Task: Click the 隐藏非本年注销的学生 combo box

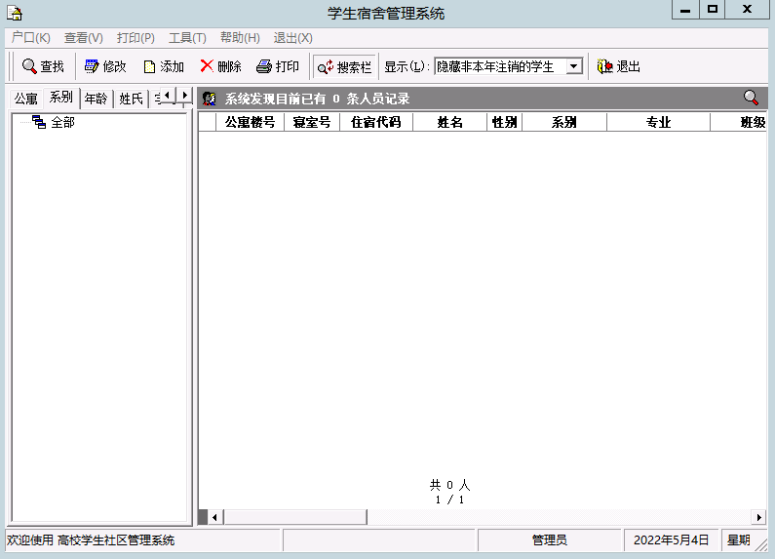Action: coord(508,66)
